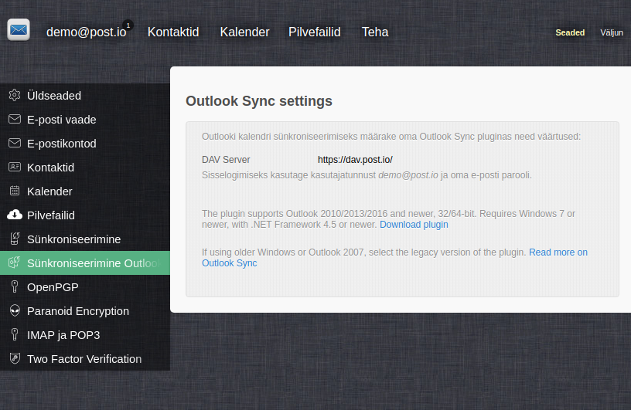Click the Seaded settings link

tap(570, 32)
